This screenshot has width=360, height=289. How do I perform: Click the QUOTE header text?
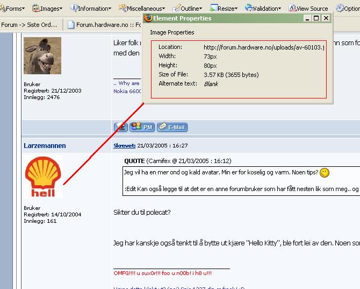pos(134,161)
